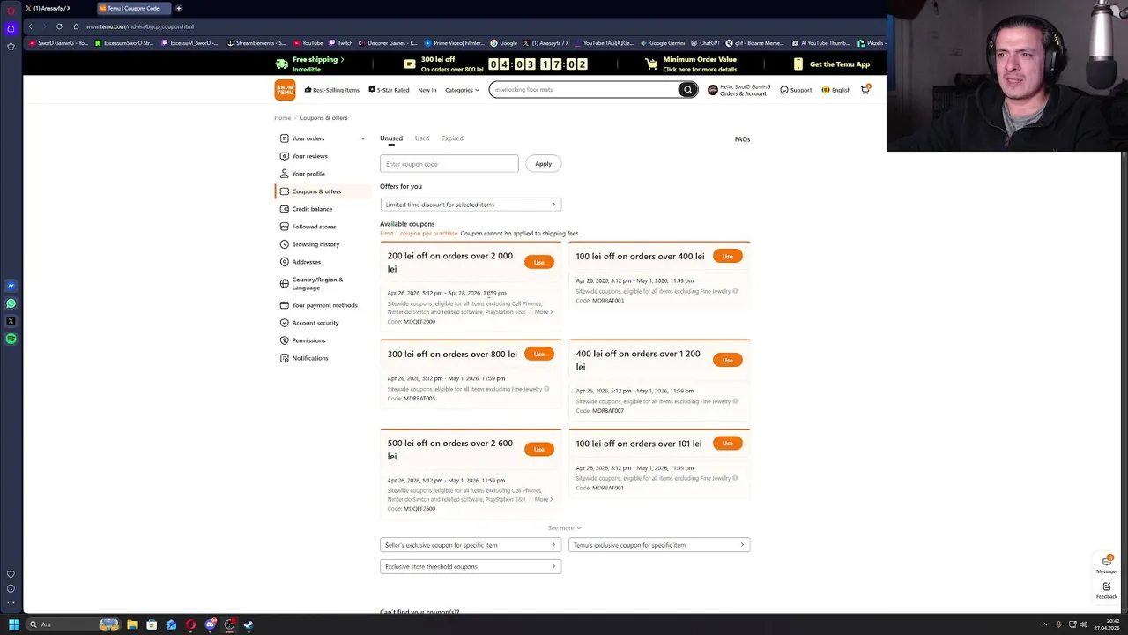This screenshot has height=635, width=1128.
Task: Open Exclusive store threshold coupons
Action: pyautogui.click(x=471, y=566)
